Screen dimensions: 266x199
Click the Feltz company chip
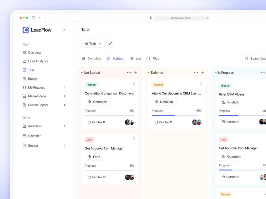pos(94,157)
